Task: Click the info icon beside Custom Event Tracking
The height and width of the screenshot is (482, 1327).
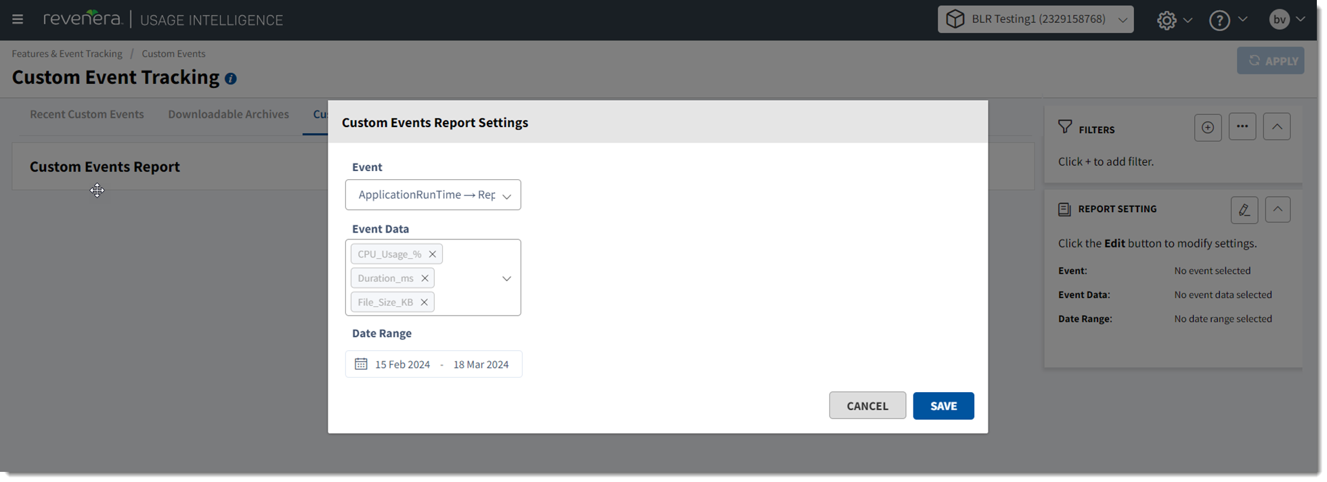Action: (231, 78)
